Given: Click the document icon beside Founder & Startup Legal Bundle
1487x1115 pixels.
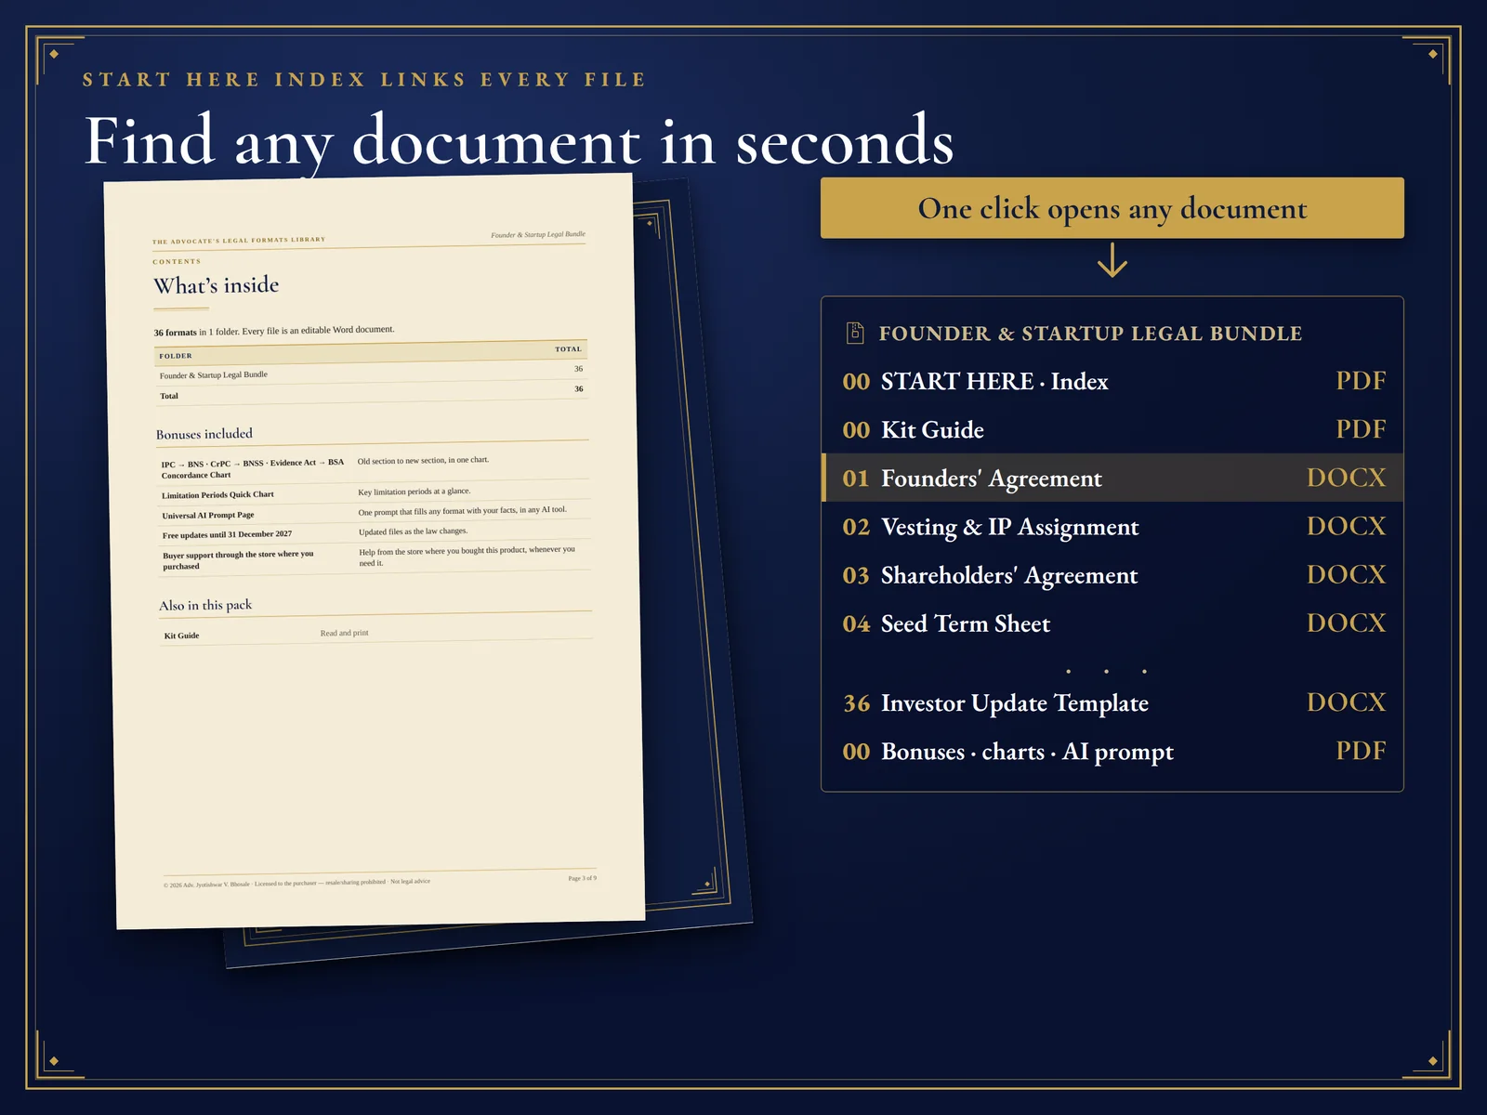Looking at the screenshot, I should point(854,333).
